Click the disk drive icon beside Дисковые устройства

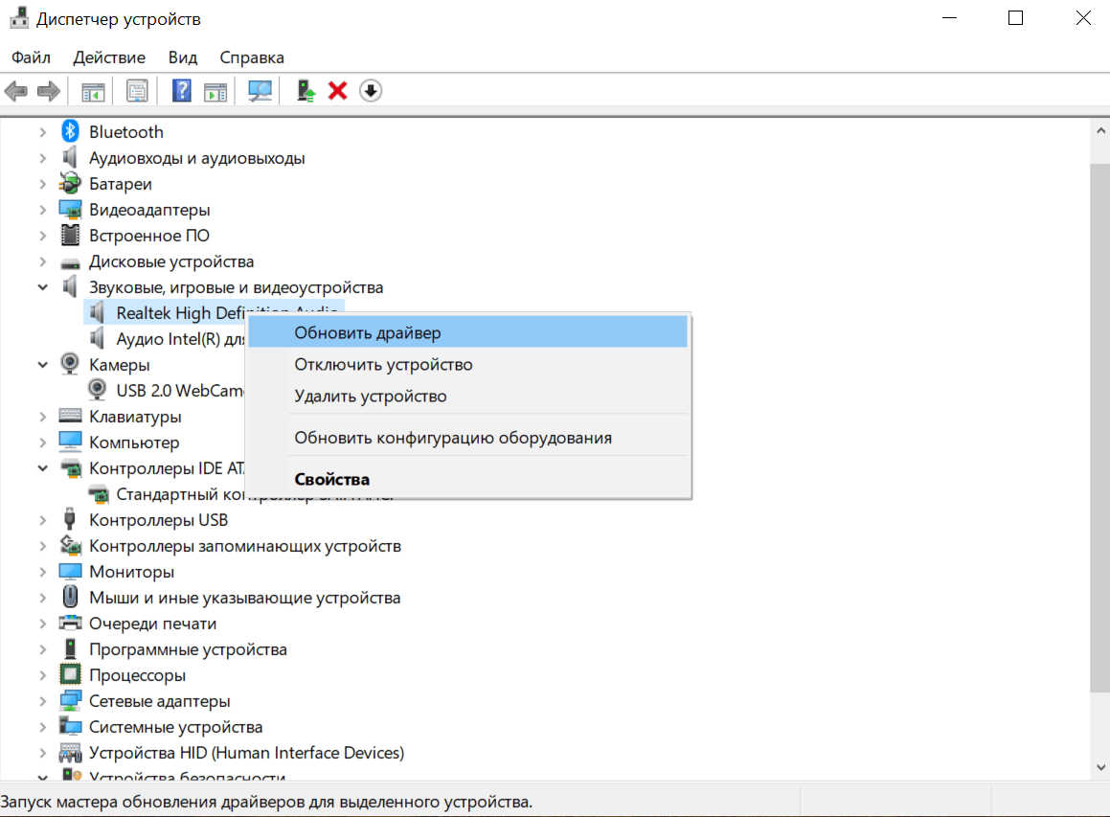pos(70,263)
